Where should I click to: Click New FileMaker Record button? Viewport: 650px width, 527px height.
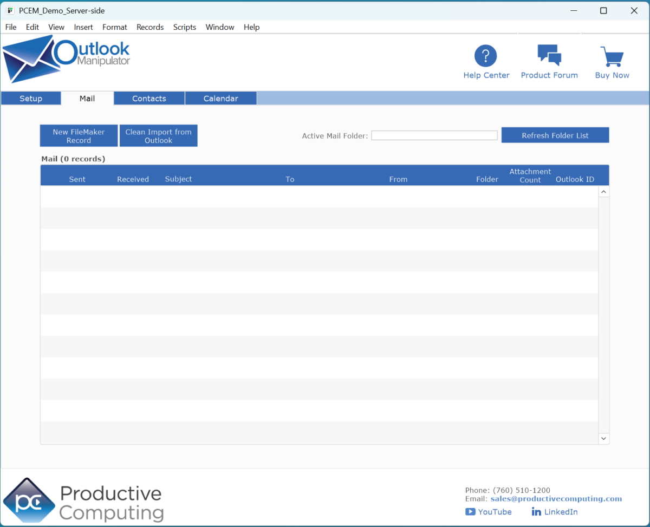coord(79,136)
